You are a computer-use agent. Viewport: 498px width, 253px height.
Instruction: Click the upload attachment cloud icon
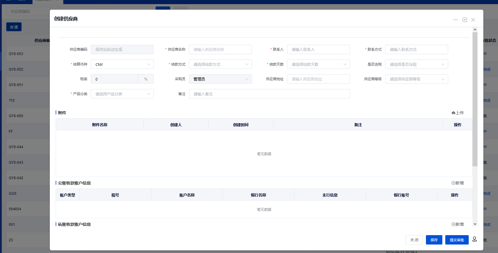[453, 113]
